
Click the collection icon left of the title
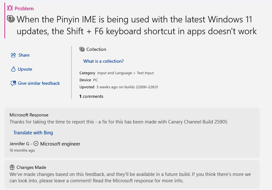[x=11, y=19]
